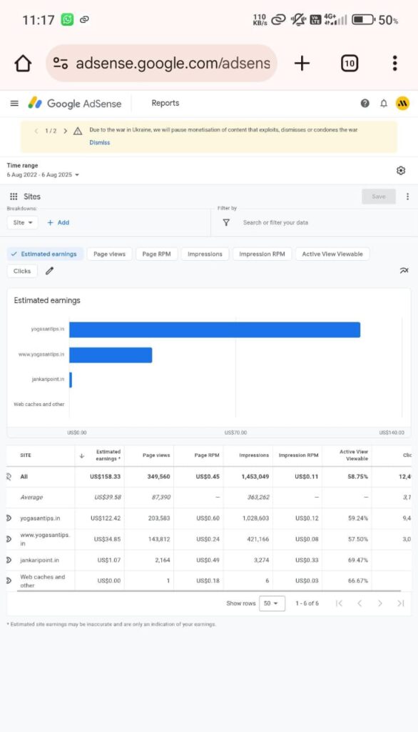Edit metrics with the pencil icon
This screenshot has width=418, height=732.
(49, 271)
